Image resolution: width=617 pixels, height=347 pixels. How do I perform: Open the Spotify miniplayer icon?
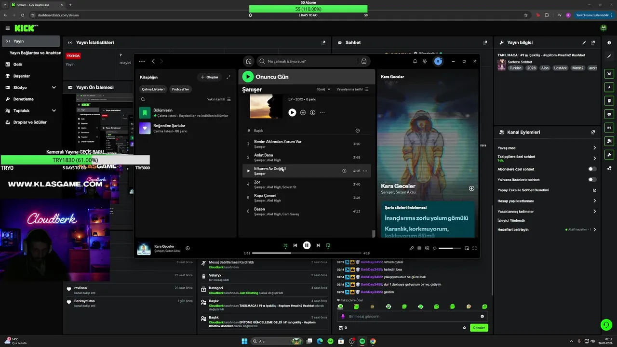point(467,248)
